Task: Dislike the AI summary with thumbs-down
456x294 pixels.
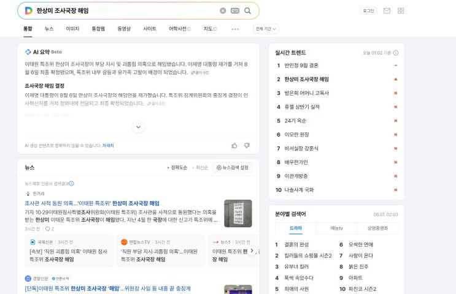Action: pyautogui.click(x=247, y=146)
